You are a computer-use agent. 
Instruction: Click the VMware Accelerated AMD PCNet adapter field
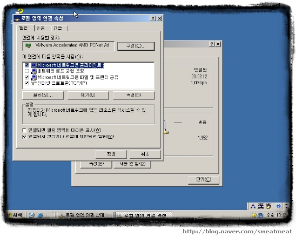[69, 46]
